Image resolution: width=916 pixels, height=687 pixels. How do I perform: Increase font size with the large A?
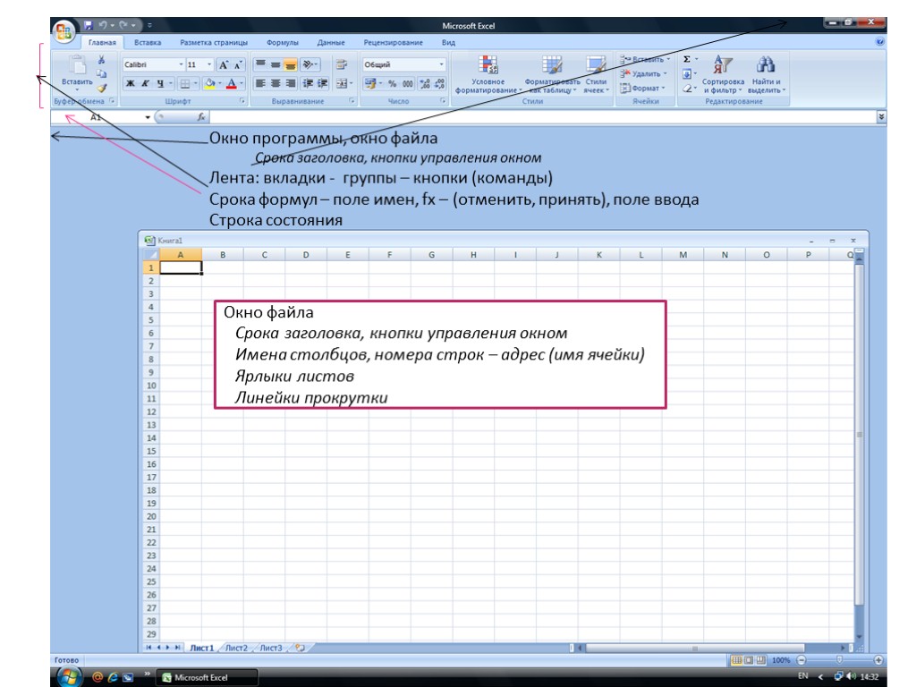click(x=223, y=64)
